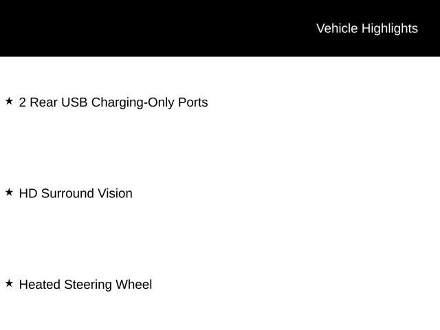The height and width of the screenshot is (330, 440).
Task: Click the word 'Vehicle' in the header
Action: [337, 28]
